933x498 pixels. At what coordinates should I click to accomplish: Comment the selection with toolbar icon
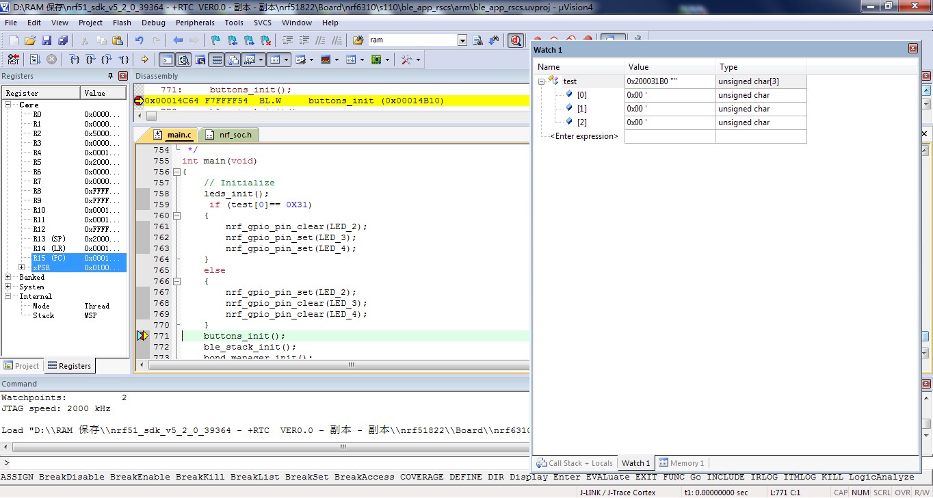pyautogui.click(x=321, y=40)
